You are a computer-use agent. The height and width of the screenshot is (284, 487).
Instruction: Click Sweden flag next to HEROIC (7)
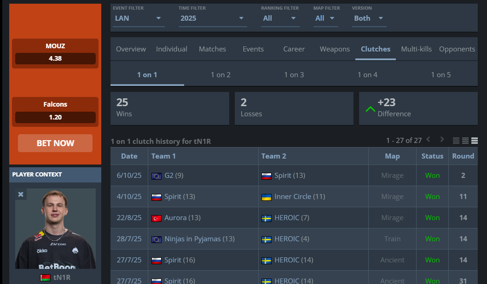pyautogui.click(x=267, y=218)
